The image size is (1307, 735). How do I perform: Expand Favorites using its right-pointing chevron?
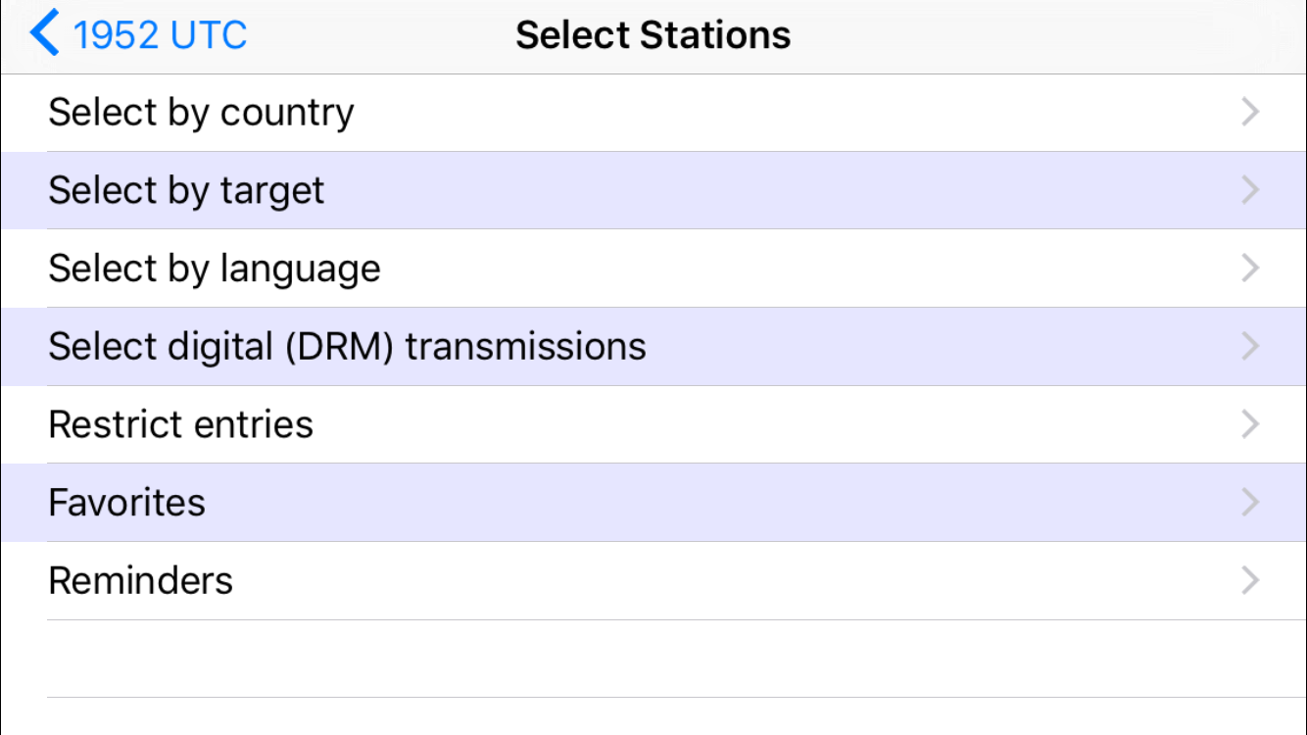pyautogui.click(x=1250, y=502)
